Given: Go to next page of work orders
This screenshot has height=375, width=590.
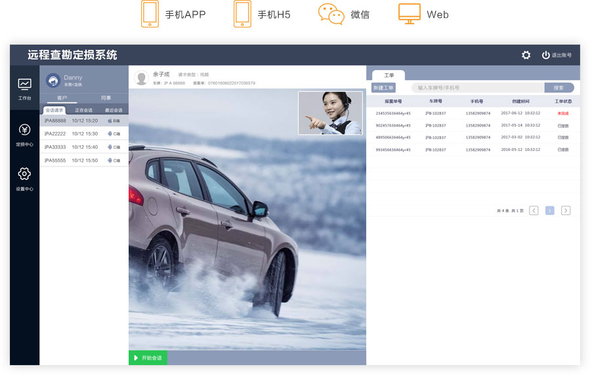Looking at the screenshot, I should [x=566, y=210].
